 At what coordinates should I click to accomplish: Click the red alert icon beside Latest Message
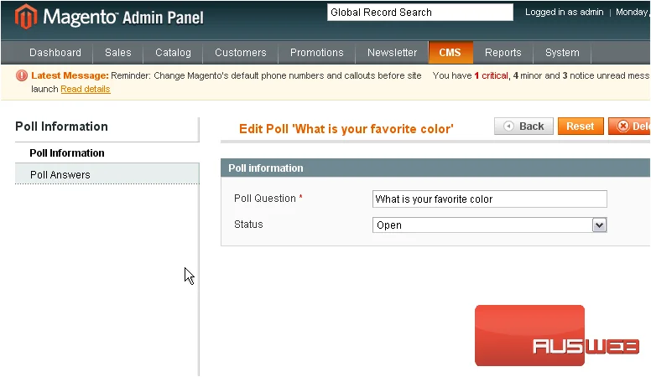tap(22, 75)
